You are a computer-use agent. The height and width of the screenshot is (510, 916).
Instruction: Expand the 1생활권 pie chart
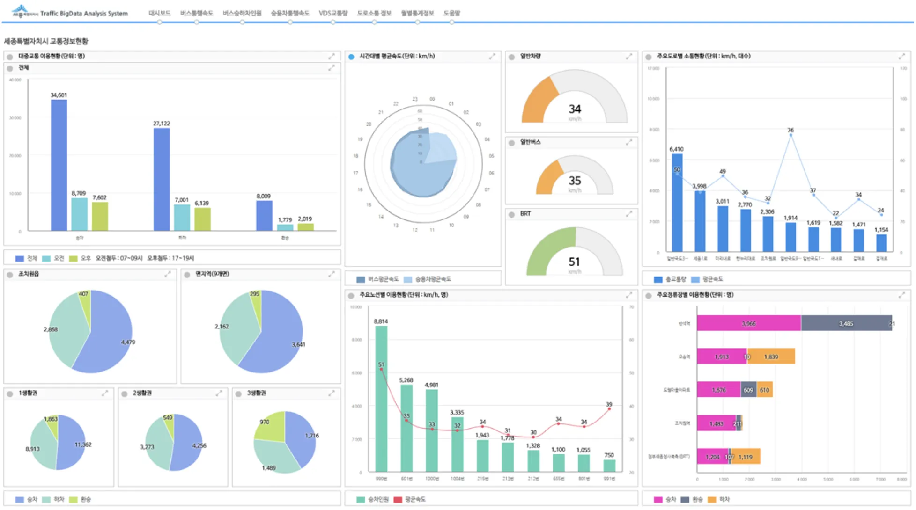coord(104,393)
